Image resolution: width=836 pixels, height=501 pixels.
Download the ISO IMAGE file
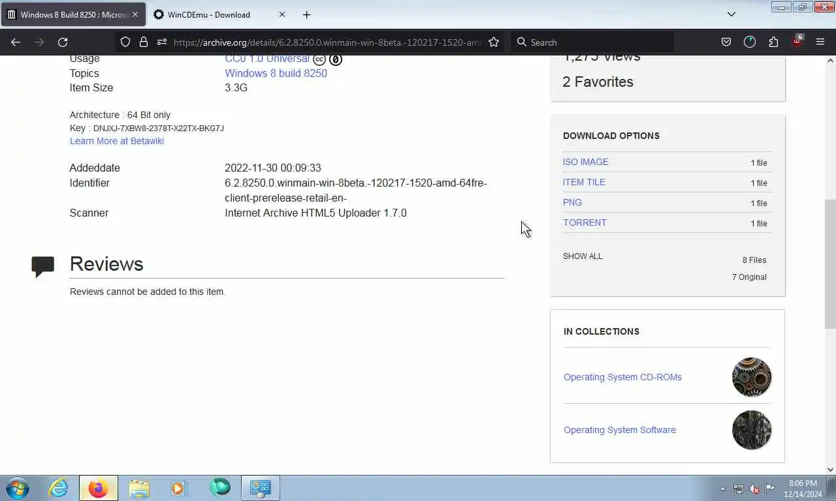[585, 162]
